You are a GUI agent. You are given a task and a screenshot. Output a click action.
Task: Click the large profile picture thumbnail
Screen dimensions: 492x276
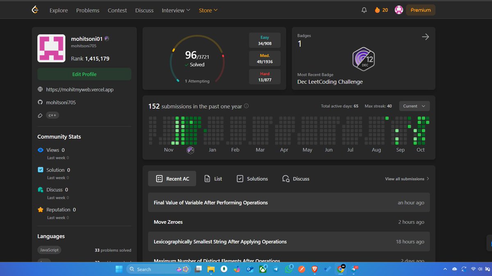tap(51, 48)
